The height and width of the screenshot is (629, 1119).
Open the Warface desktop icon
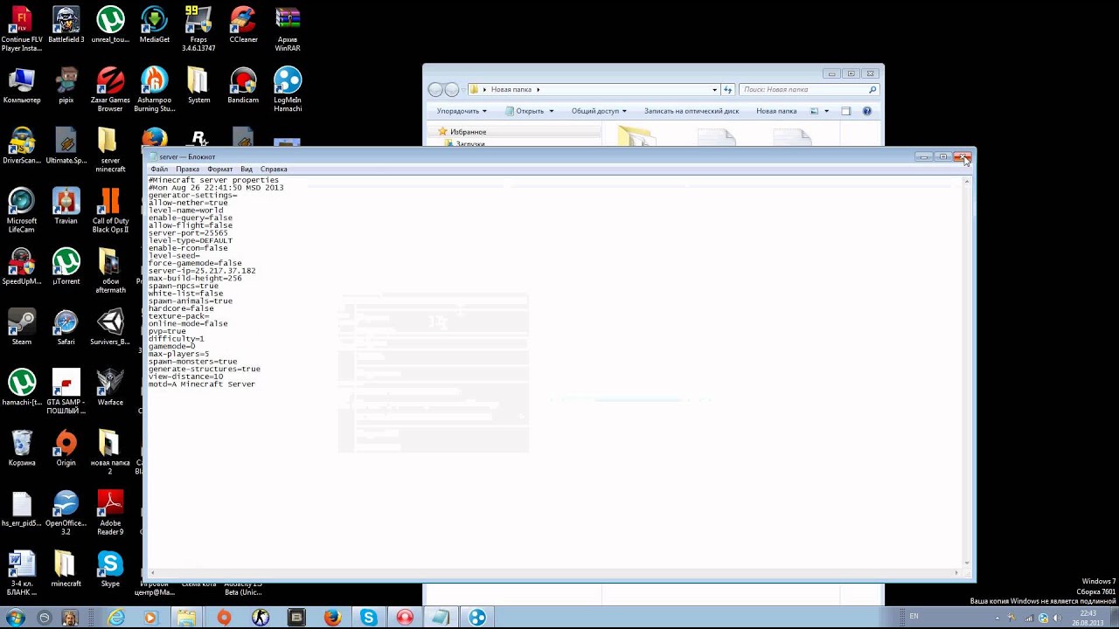point(110,388)
